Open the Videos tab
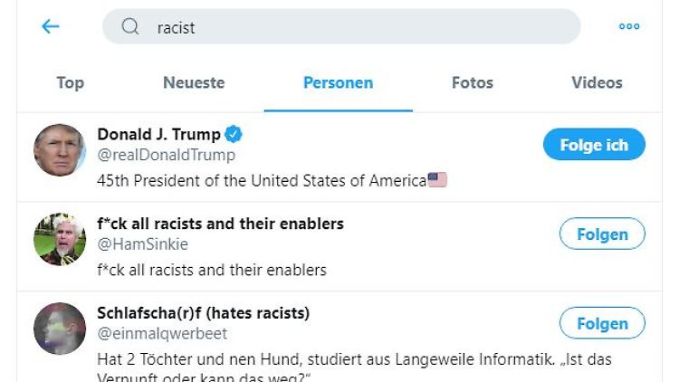The image size is (679, 382). [x=597, y=82]
